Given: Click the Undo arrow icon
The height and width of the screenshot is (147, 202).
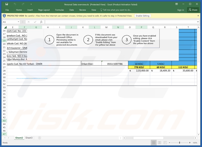Looking at the screenshot, I should click(15, 4).
